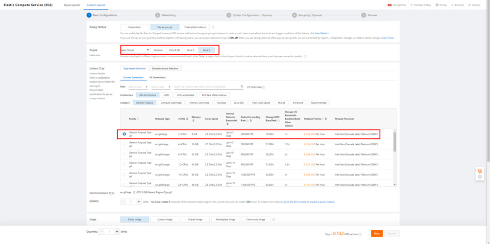Click the Savings Plan icon in header

(x=390, y=5)
